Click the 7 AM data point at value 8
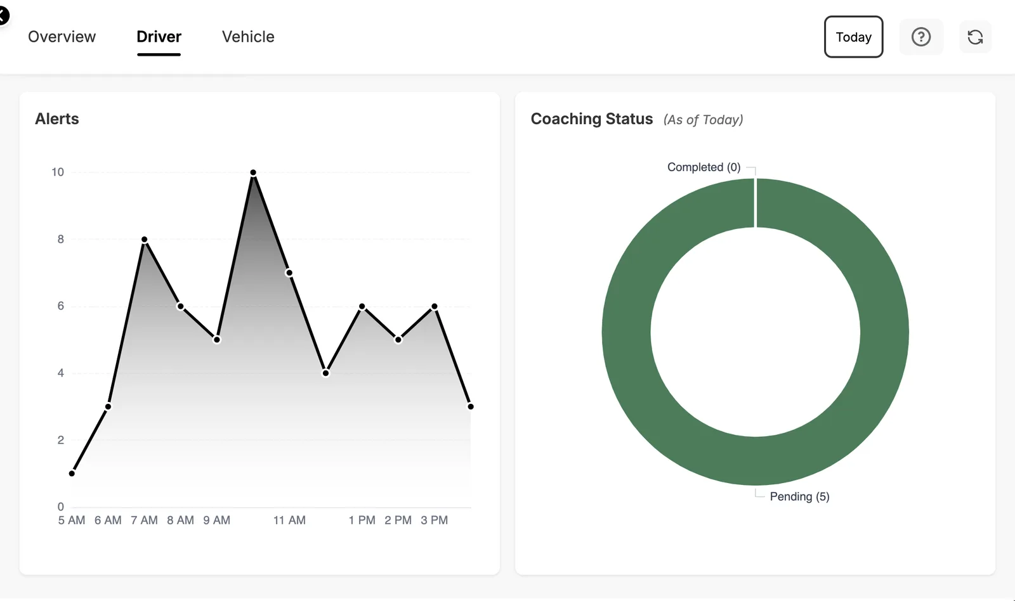 point(145,240)
